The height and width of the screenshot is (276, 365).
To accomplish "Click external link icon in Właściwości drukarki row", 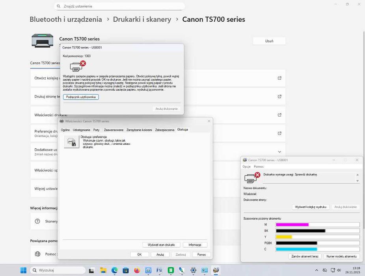I will (279, 115).
